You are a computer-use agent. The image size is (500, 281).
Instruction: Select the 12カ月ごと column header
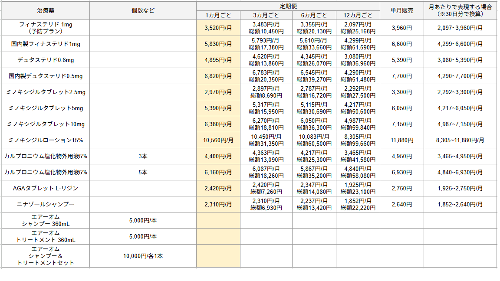pyautogui.click(x=358, y=15)
